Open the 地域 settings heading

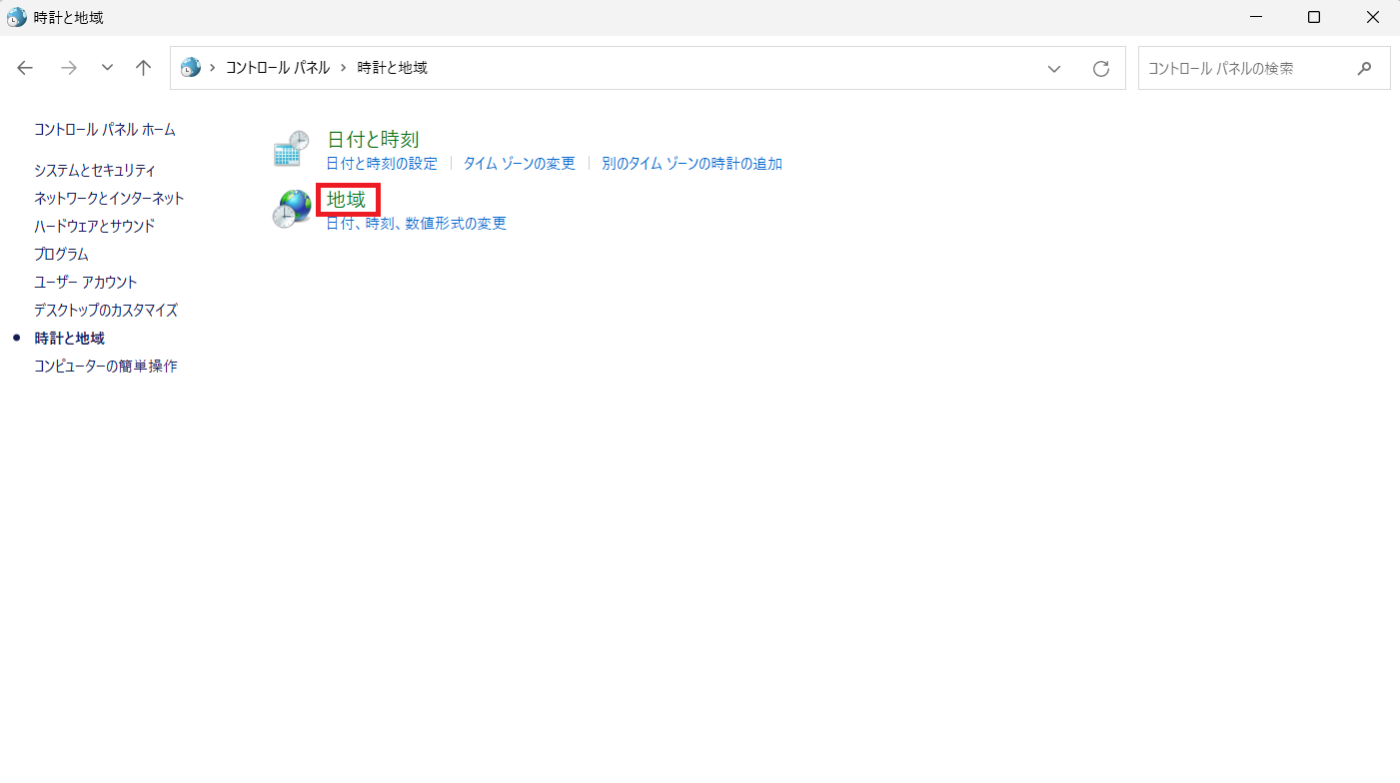coord(347,198)
